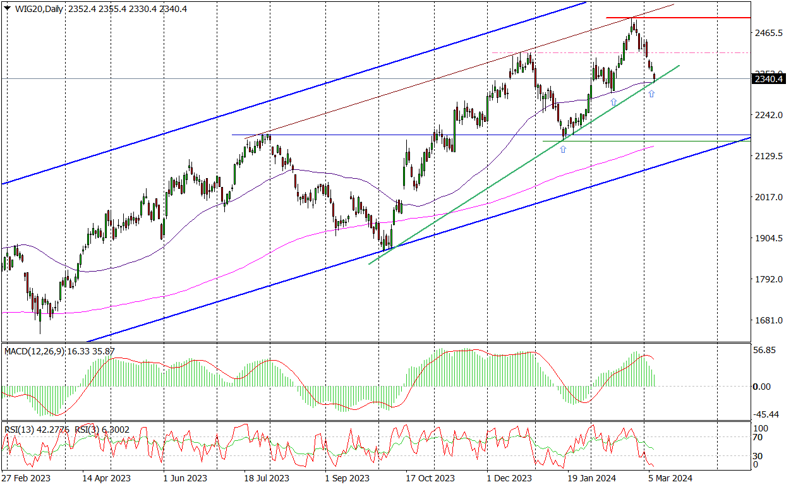Viewport: 791px width, 487px height.
Task: Click the 19 Jan 2024 date label
Action: point(592,478)
